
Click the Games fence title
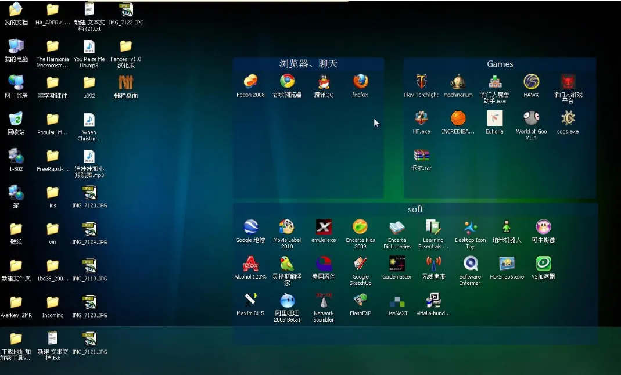[x=500, y=64]
